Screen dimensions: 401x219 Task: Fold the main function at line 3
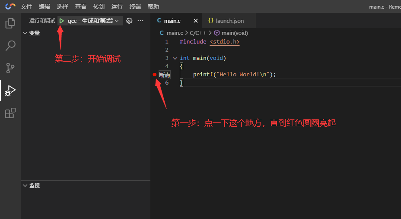[x=175, y=58]
